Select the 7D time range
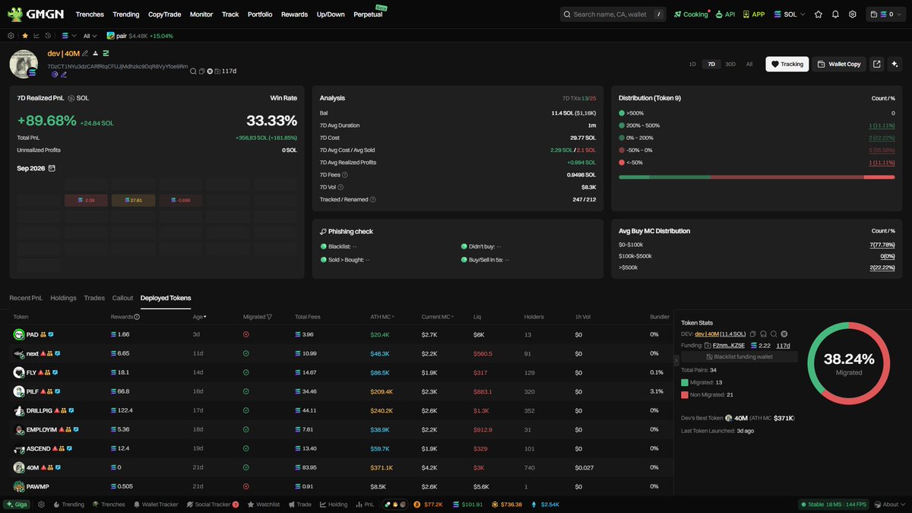The image size is (912, 513). [x=711, y=65]
